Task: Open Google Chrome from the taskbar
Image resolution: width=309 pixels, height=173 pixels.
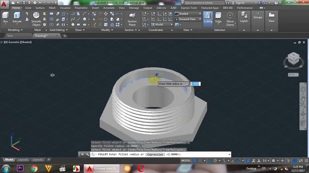Action: [x=34, y=169]
